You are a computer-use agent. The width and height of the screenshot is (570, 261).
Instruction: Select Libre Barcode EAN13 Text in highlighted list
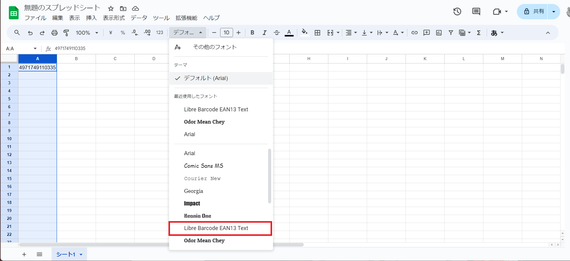[216, 228]
